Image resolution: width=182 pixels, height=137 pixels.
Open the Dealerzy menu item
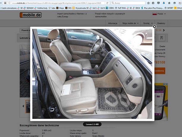pyautogui.click(x=161, y=23)
